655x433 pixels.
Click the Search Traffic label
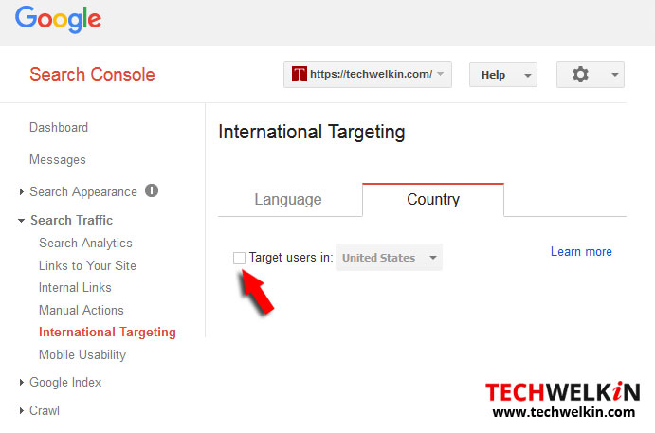71,220
